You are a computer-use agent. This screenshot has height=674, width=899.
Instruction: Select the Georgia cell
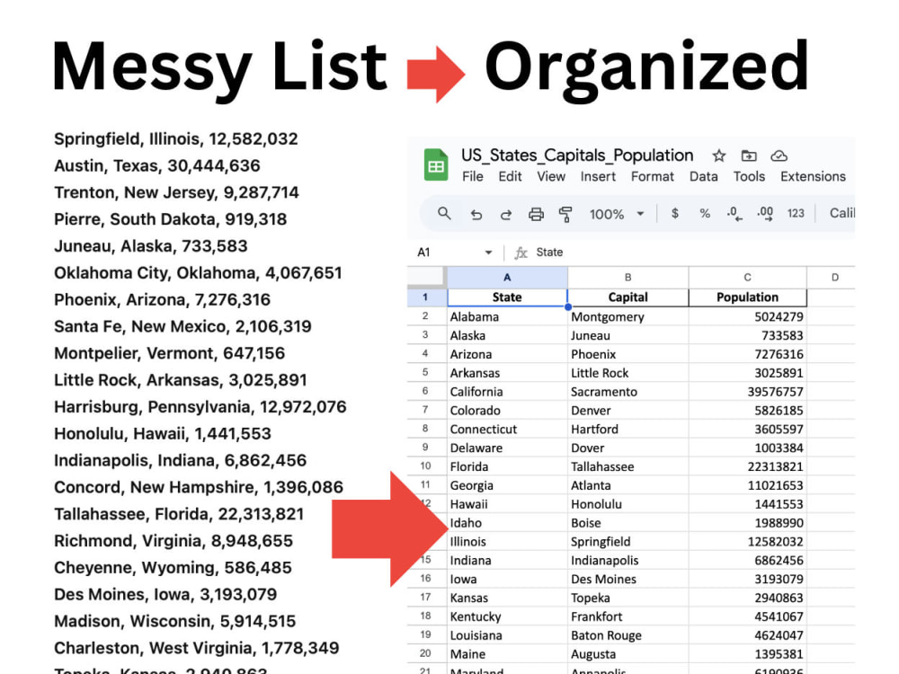[x=507, y=485]
